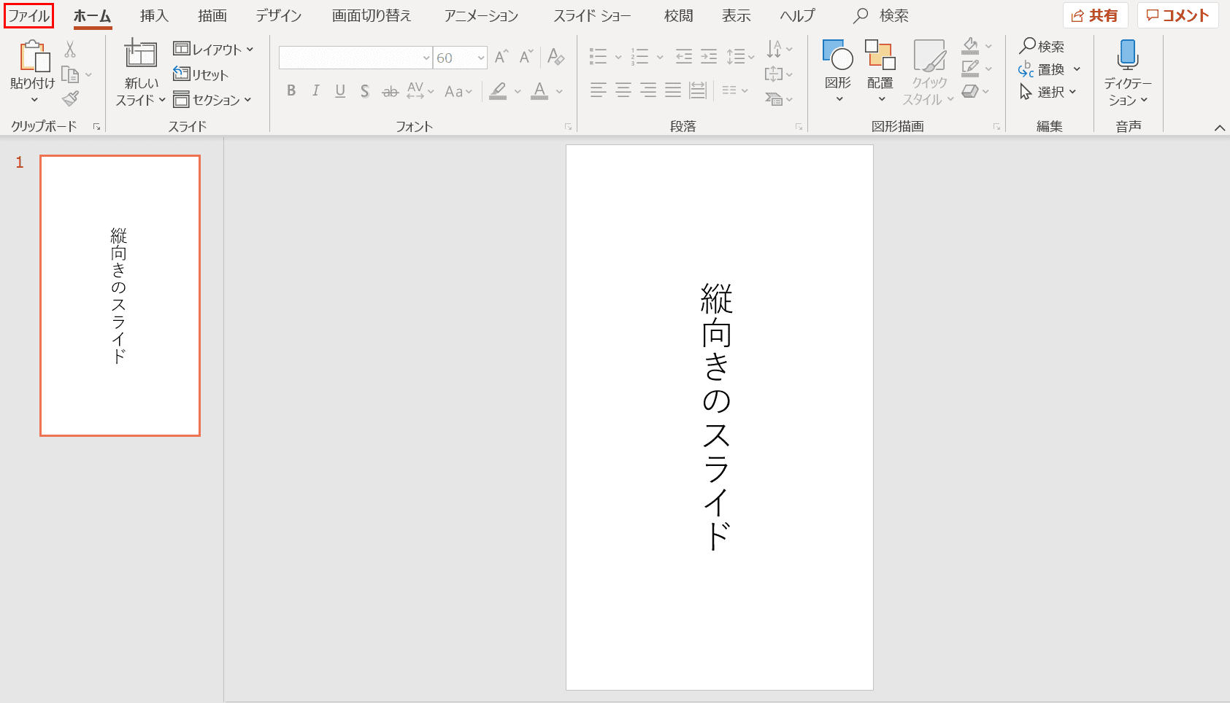1230x703 pixels.
Task: Apply font color with underlined A
Action: pyautogui.click(x=539, y=90)
